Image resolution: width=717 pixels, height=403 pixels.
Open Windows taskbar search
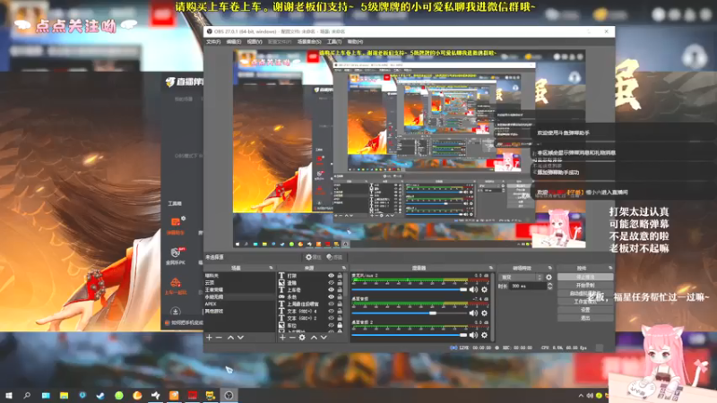click(x=27, y=395)
